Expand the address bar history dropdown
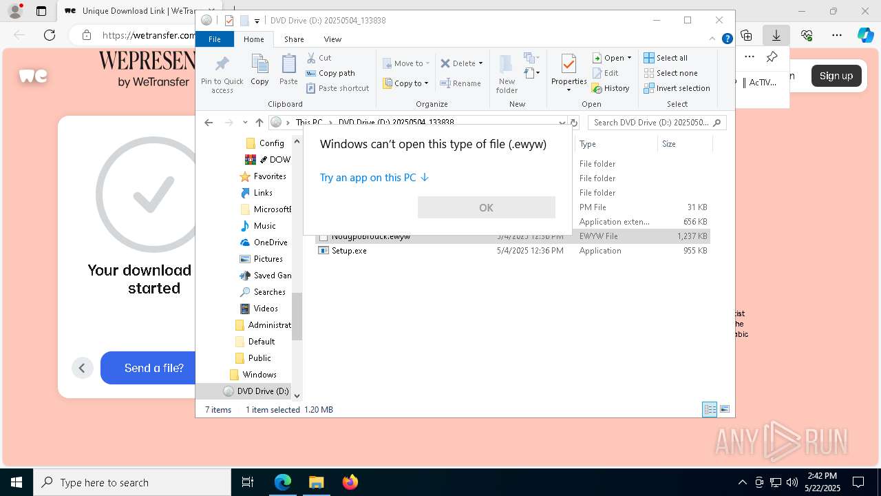Viewport: 881px width, 496px height. click(x=562, y=123)
